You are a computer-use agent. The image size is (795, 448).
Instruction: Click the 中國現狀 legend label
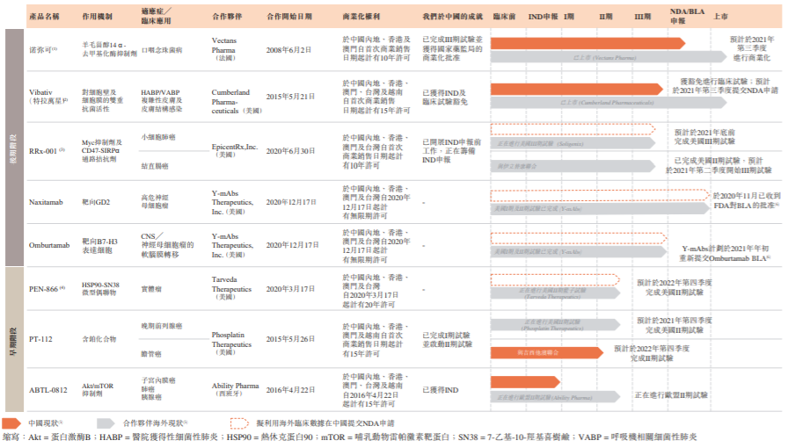pos(46,423)
